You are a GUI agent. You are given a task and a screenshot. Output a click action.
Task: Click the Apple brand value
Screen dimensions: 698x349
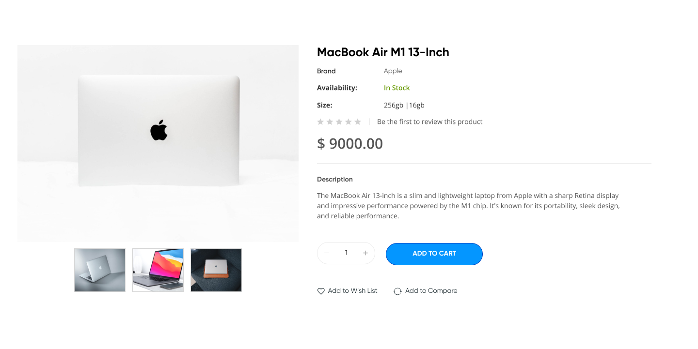(x=393, y=71)
